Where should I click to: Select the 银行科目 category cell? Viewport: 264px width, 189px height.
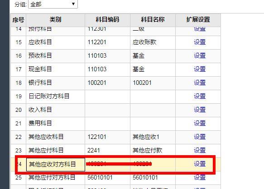coord(55,83)
